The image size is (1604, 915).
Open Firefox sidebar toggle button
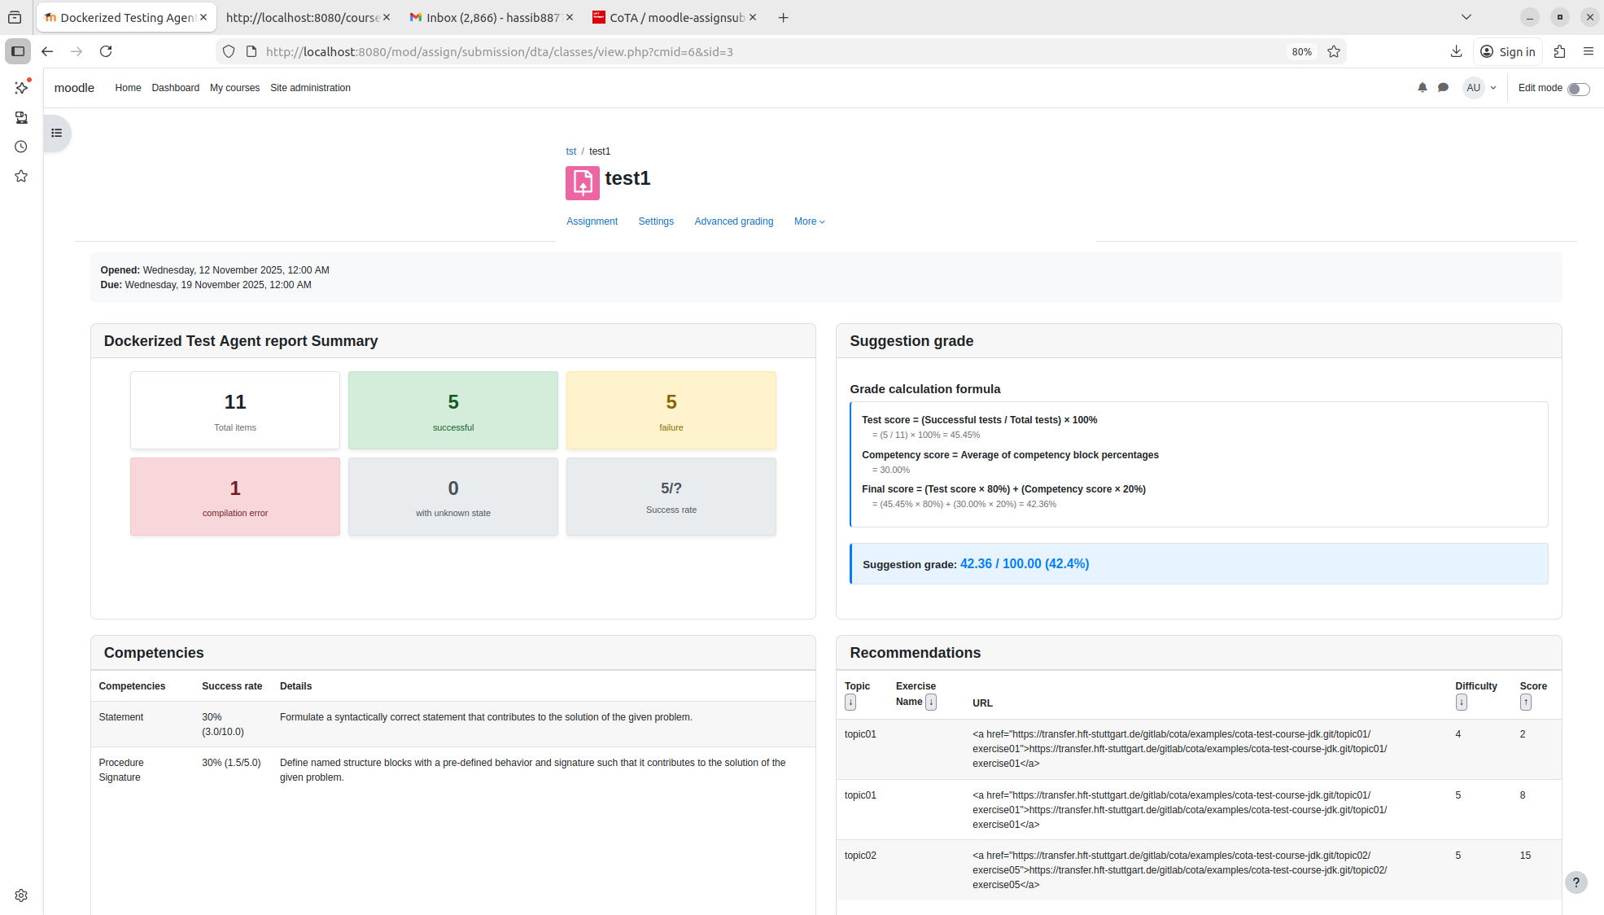pos(18,51)
